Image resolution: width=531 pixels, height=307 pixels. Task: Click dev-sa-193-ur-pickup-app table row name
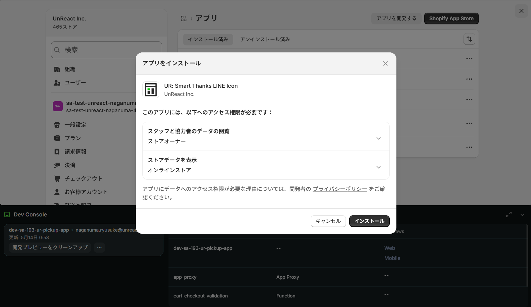point(203,248)
